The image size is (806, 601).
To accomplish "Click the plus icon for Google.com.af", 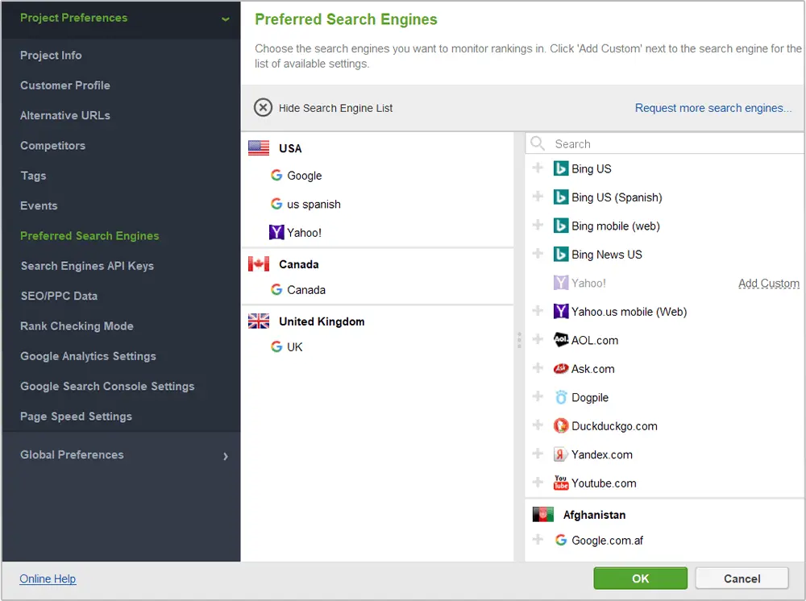I will tap(538, 540).
